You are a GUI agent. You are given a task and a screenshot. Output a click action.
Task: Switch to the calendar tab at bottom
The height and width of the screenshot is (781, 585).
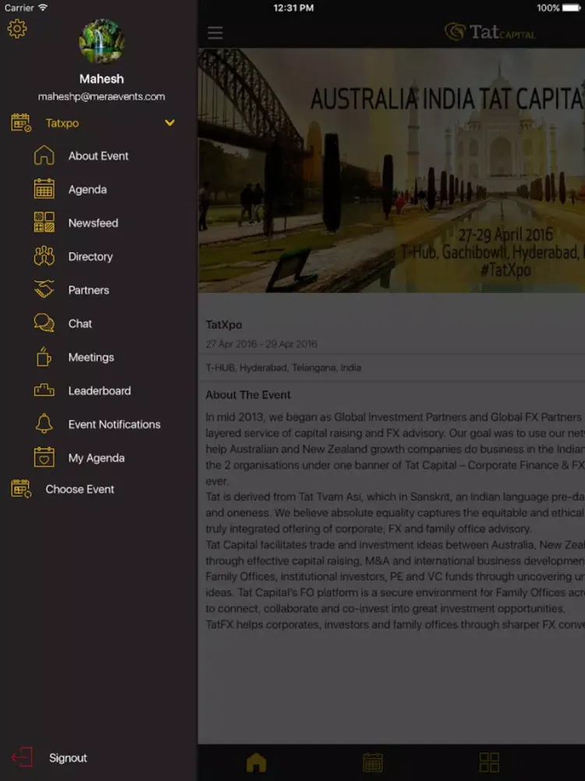(373, 762)
